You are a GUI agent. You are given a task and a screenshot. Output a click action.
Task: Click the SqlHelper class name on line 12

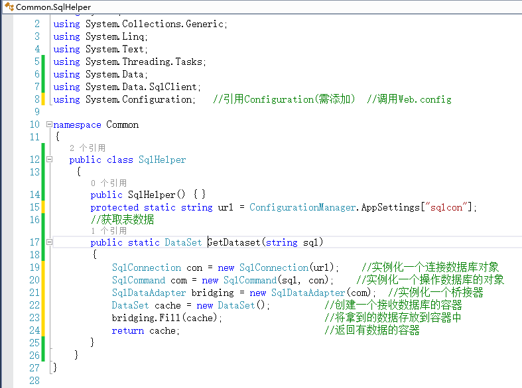click(x=162, y=160)
